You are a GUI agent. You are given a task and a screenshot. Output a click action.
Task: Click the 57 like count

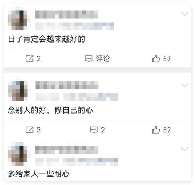click(x=167, y=59)
